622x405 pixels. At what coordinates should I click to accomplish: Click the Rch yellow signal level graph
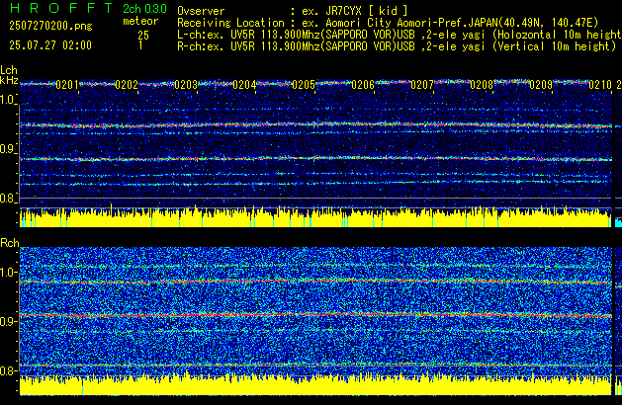[x=315, y=385]
